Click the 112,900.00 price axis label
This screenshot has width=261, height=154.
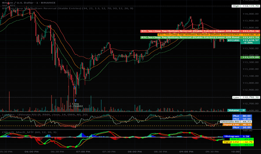point(251,90)
